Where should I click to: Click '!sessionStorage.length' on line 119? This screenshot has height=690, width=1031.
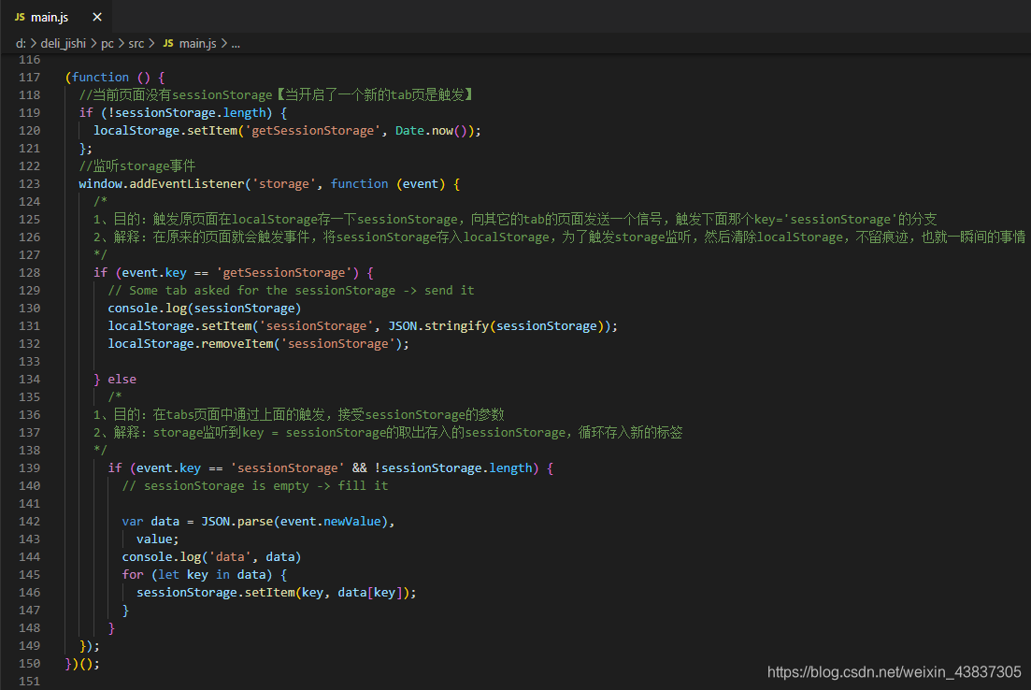point(187,112)
